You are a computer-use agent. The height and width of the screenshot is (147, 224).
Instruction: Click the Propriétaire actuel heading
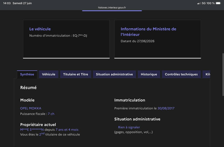38,125
